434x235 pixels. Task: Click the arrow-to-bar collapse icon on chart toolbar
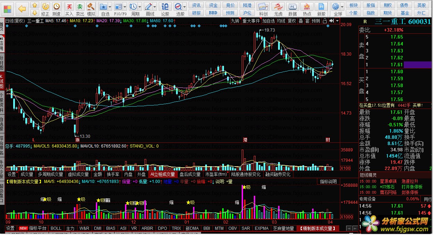tap(331, 21)
